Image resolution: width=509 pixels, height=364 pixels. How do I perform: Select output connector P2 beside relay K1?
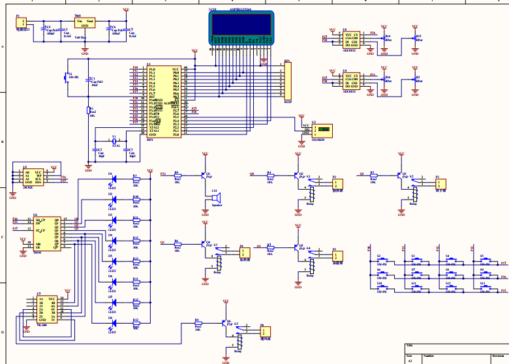(337, 184)
